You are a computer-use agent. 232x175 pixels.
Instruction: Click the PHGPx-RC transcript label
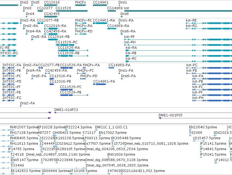(x=84, y=20)
